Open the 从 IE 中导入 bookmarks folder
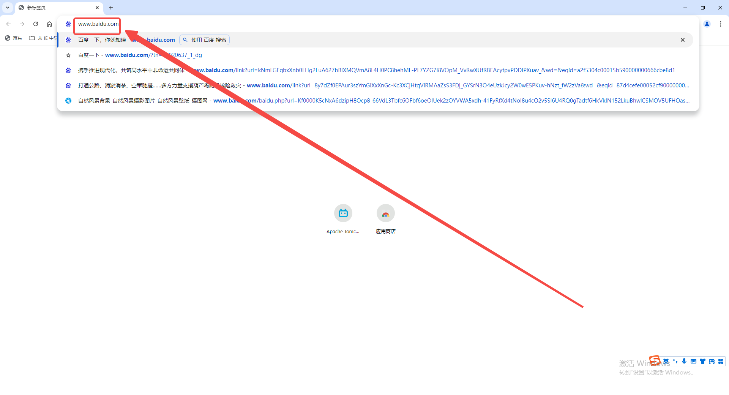 tap(43, 38)
